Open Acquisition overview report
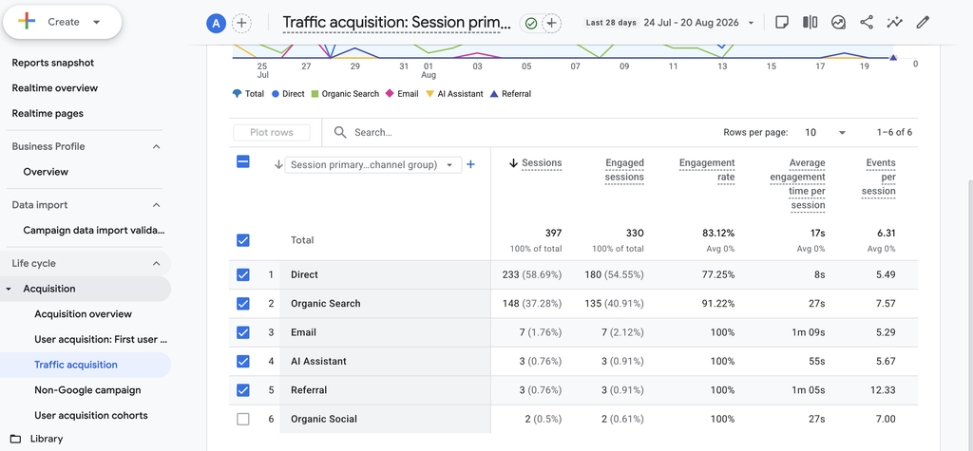Image resolution: width=973 pixels, height=451 pixels. 84,314
